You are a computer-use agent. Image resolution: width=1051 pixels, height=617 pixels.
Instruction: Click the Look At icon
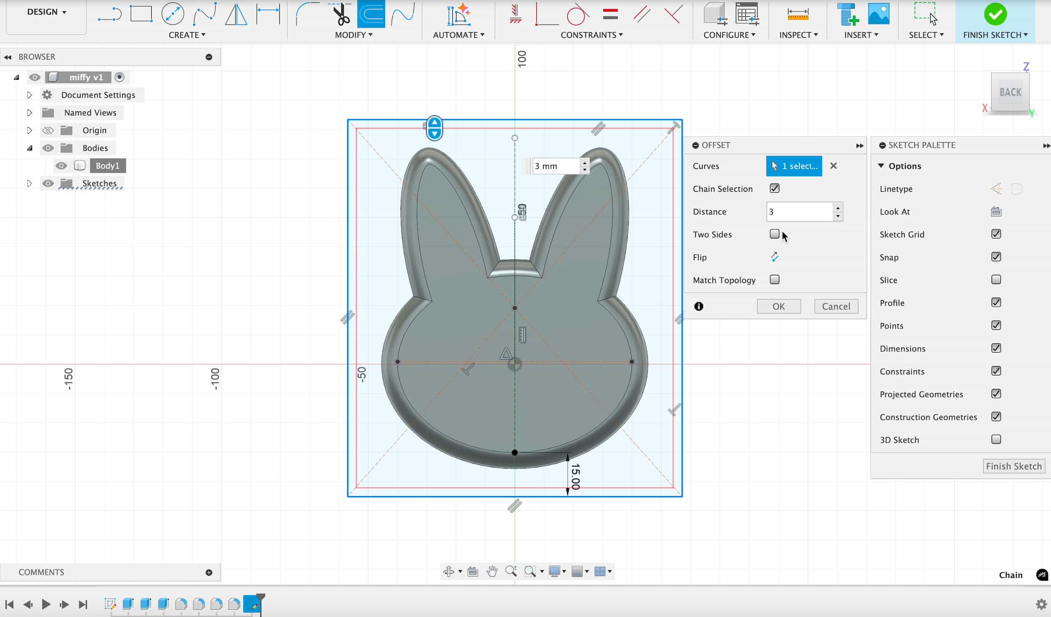[996, 212]
